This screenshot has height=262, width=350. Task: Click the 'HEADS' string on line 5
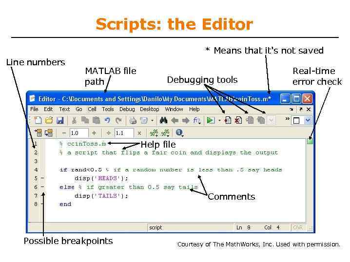click(x=108, y=178)
